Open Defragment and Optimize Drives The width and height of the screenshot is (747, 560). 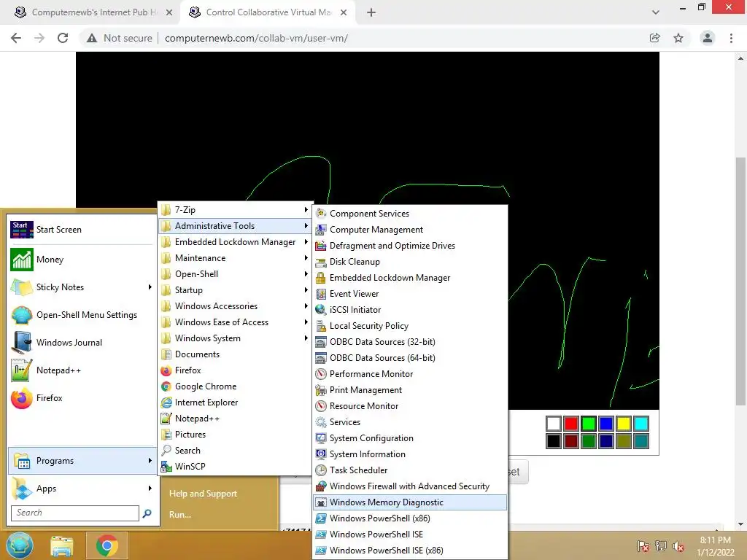tap(410, 246)
